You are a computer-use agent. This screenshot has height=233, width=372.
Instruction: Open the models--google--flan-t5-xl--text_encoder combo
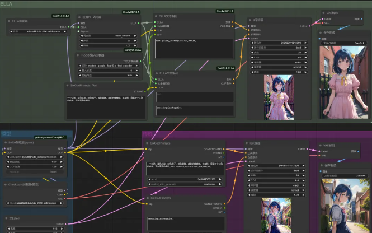point(109,66)
